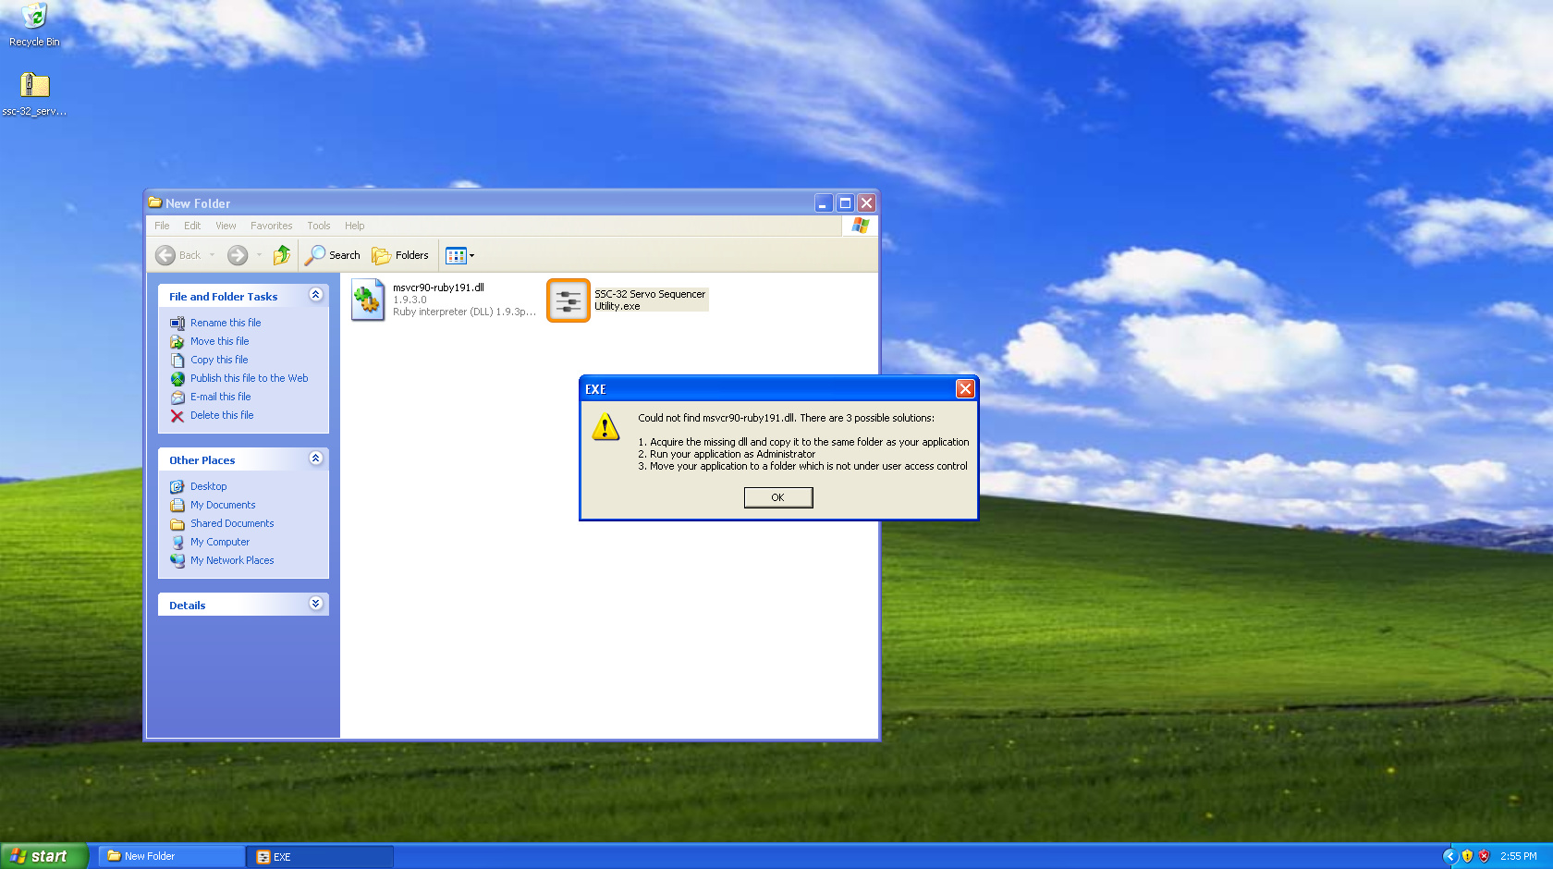Collapse the File and Folder Tasks panel
Screen dimensions: 1553x869
315,295
